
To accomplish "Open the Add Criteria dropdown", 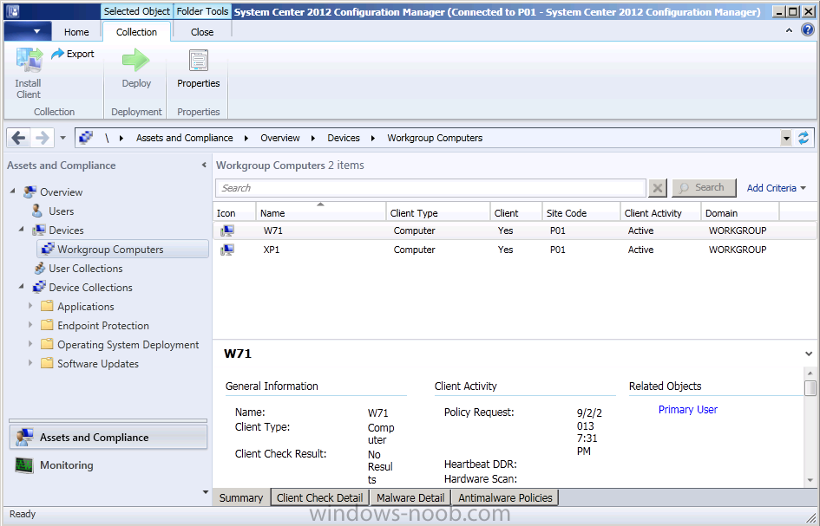I will point(776,188).
